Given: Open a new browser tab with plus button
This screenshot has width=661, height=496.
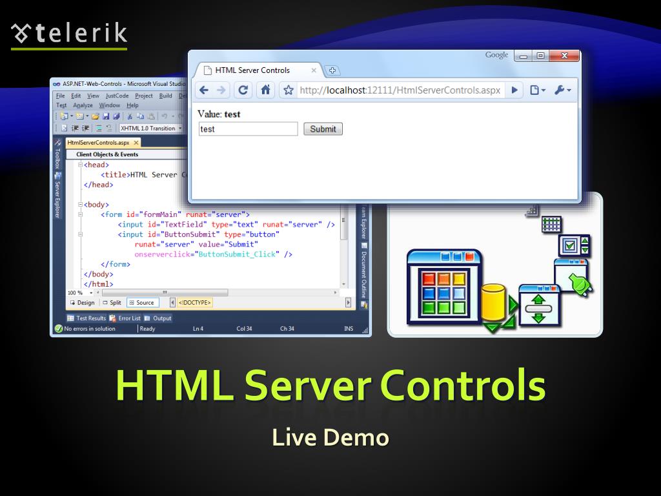Looking at the screenshot, I should [x=332, y=70].
